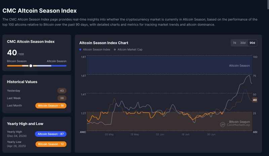Click the 16 Jun axis date

pos(186,134)
